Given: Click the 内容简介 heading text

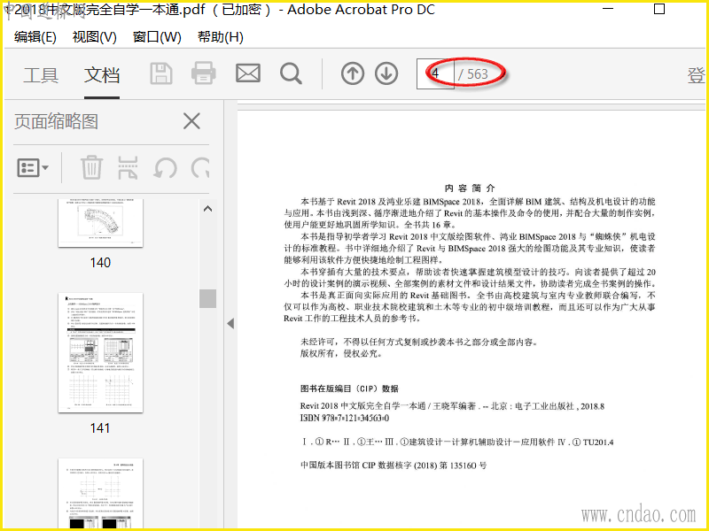Looking at the screenshot, I should (470, 189).
